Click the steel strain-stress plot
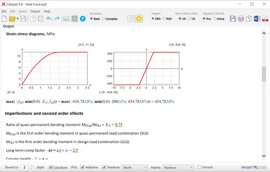This screenshot has width=270, height=172. [146, 69]
